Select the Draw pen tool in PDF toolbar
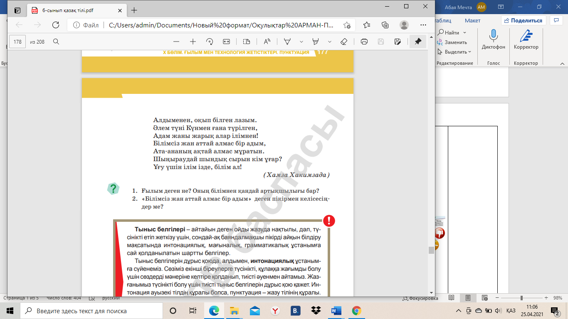Screen dimensions: 568x319 pos(287,42)
